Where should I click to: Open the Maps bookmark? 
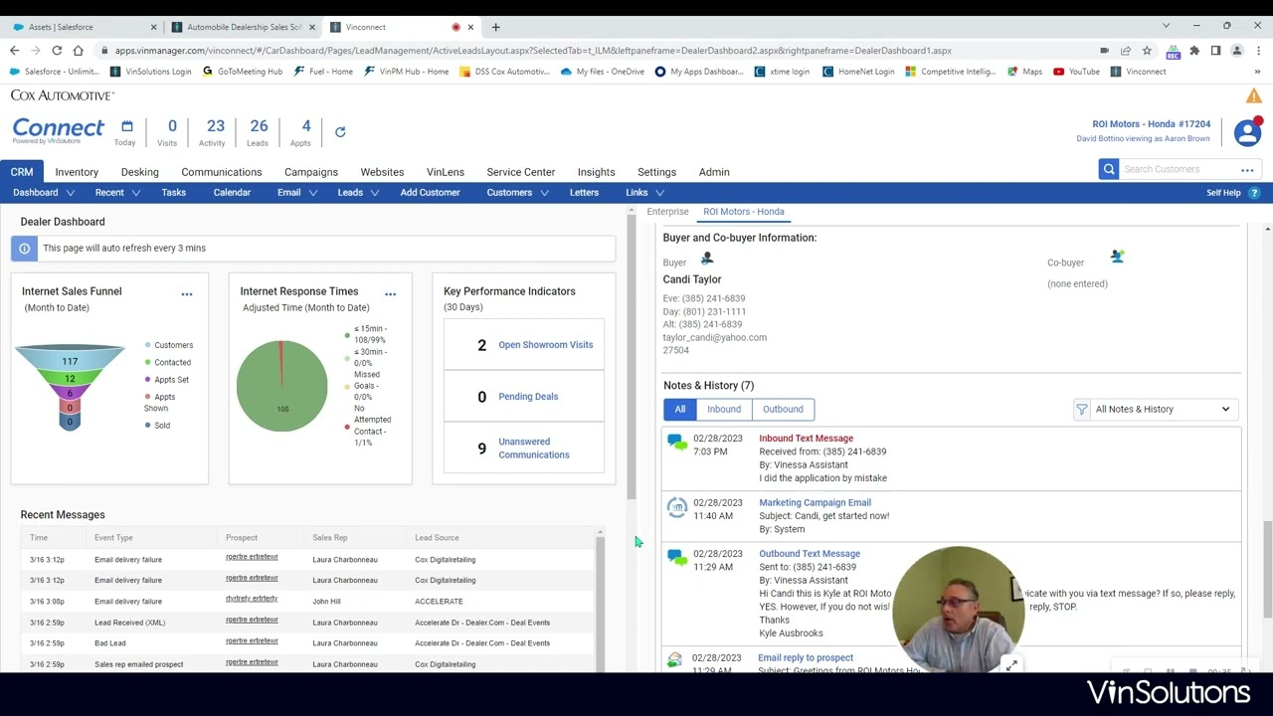pos(1024,72)
